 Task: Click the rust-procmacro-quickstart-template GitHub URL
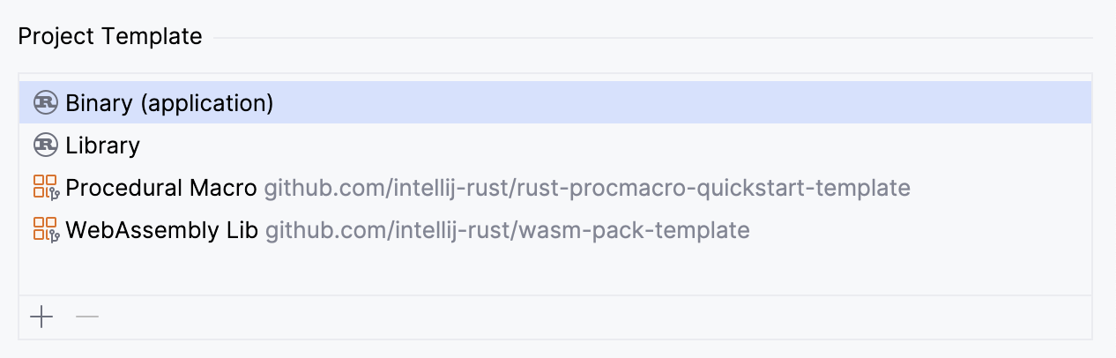click(587, 188)
